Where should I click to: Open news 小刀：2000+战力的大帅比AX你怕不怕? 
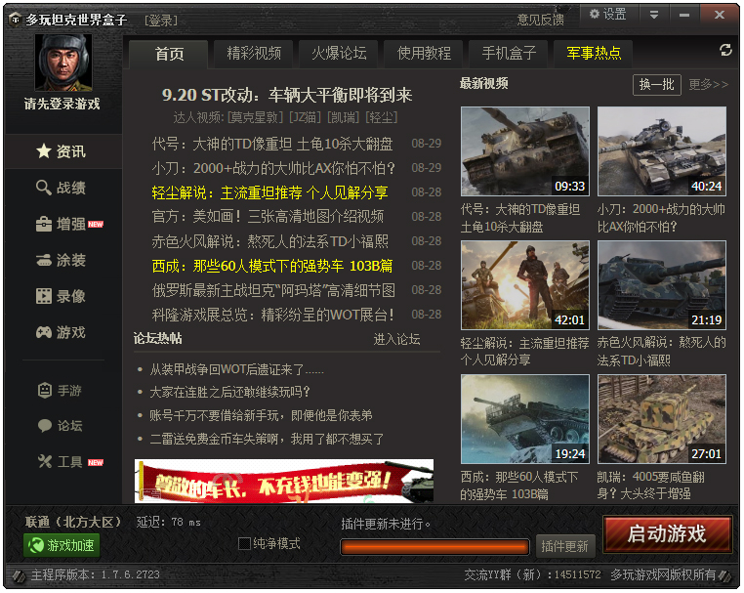273,168
